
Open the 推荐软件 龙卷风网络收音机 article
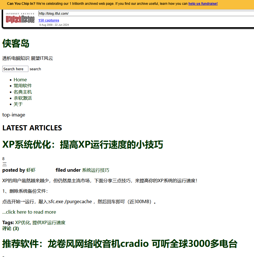119,244
